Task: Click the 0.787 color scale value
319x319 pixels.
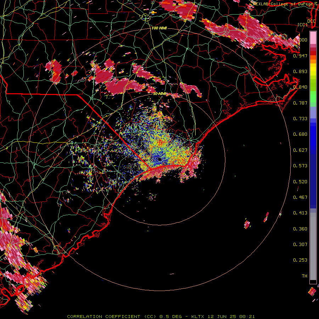Action: [x=300, y=103]
